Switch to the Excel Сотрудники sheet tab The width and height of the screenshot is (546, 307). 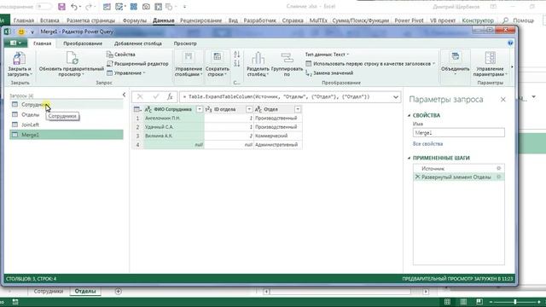point(49,292)
